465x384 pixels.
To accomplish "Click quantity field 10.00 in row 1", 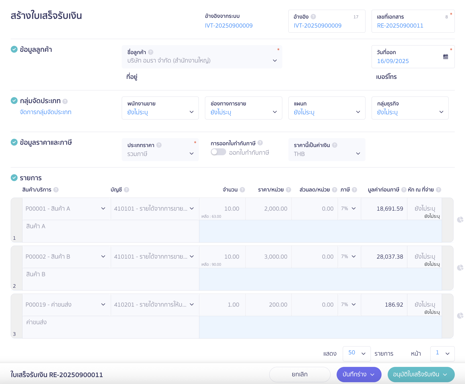I will click(x=222, y=209).
